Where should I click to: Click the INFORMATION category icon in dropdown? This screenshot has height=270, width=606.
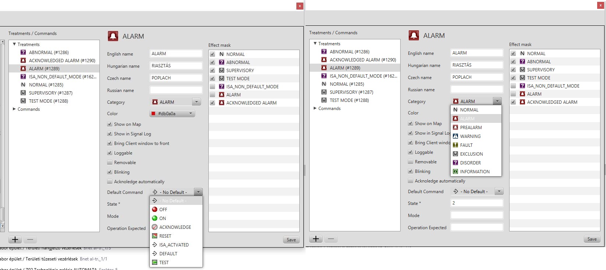coord(455,171)
